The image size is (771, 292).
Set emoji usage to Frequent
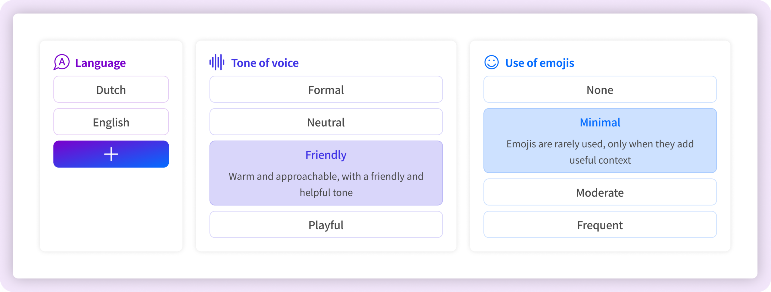[600, 225]
